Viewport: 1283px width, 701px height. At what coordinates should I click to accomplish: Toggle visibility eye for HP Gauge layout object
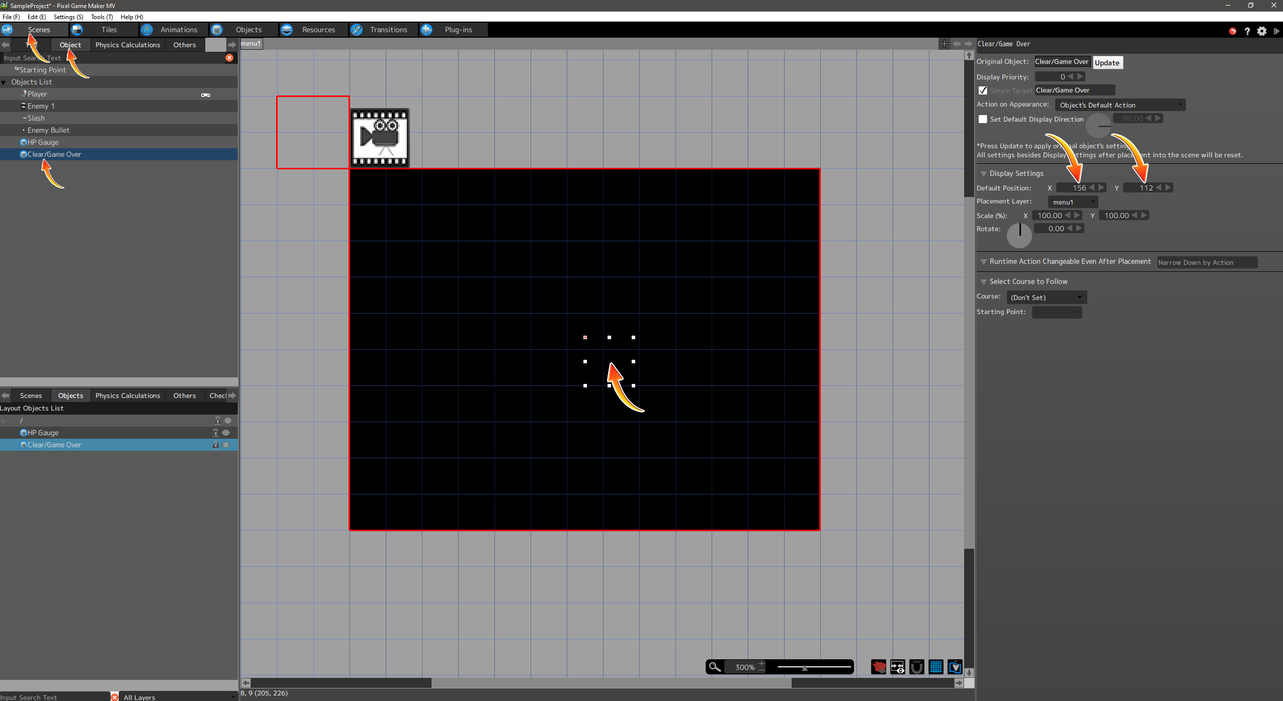tap(226, 433)
